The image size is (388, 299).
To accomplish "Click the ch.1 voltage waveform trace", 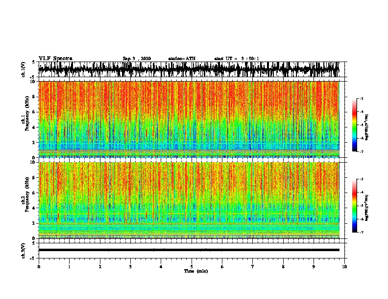I will pos(189,69).
